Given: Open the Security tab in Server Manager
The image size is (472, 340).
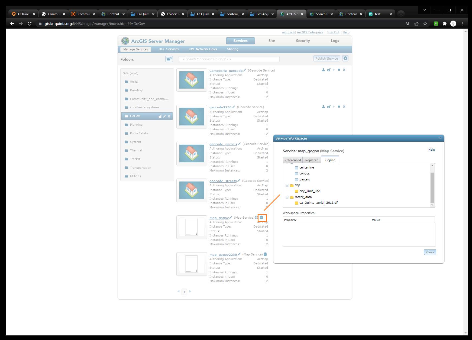Looking at the screenshot, I should pos(303,41).
